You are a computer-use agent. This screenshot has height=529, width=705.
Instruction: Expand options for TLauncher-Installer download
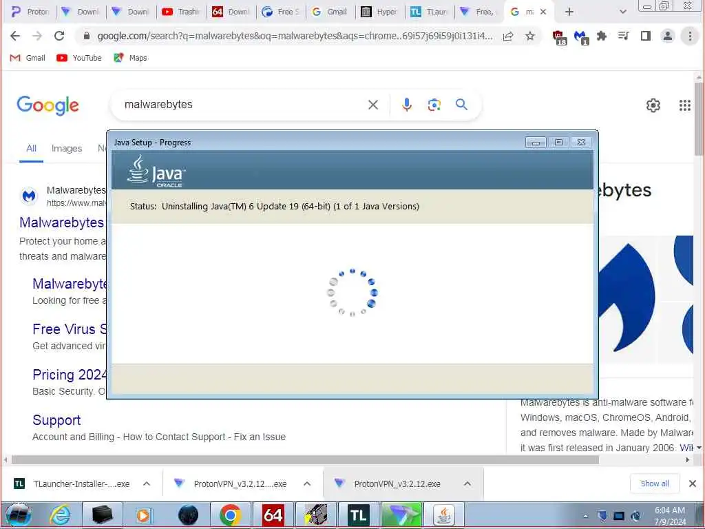147,484
